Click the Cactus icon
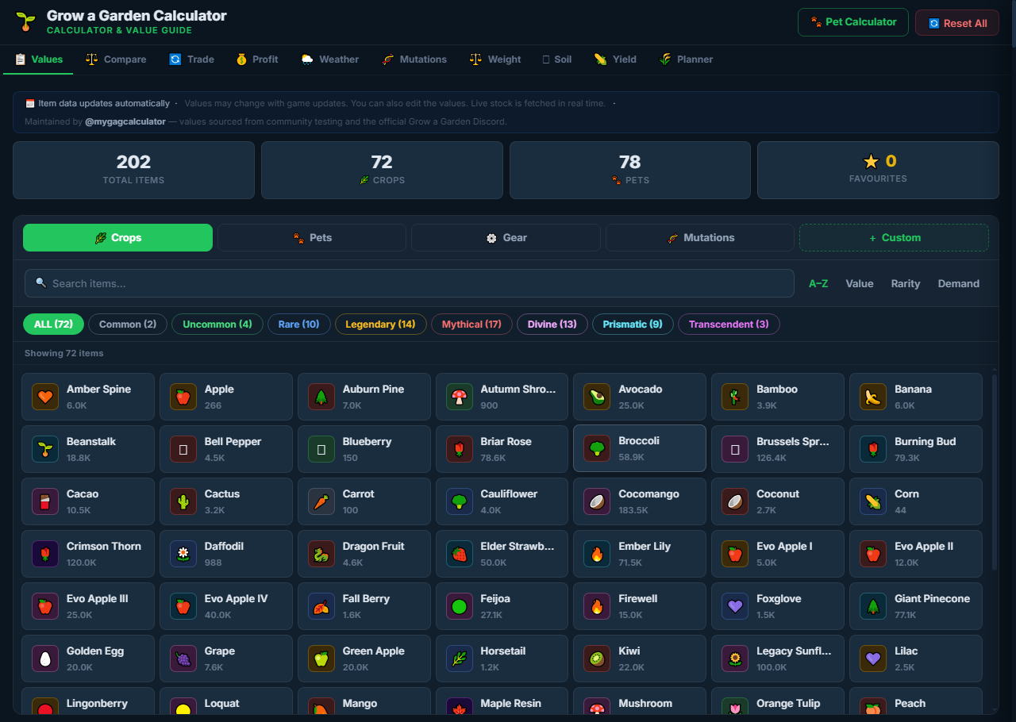 click(183, 501)
